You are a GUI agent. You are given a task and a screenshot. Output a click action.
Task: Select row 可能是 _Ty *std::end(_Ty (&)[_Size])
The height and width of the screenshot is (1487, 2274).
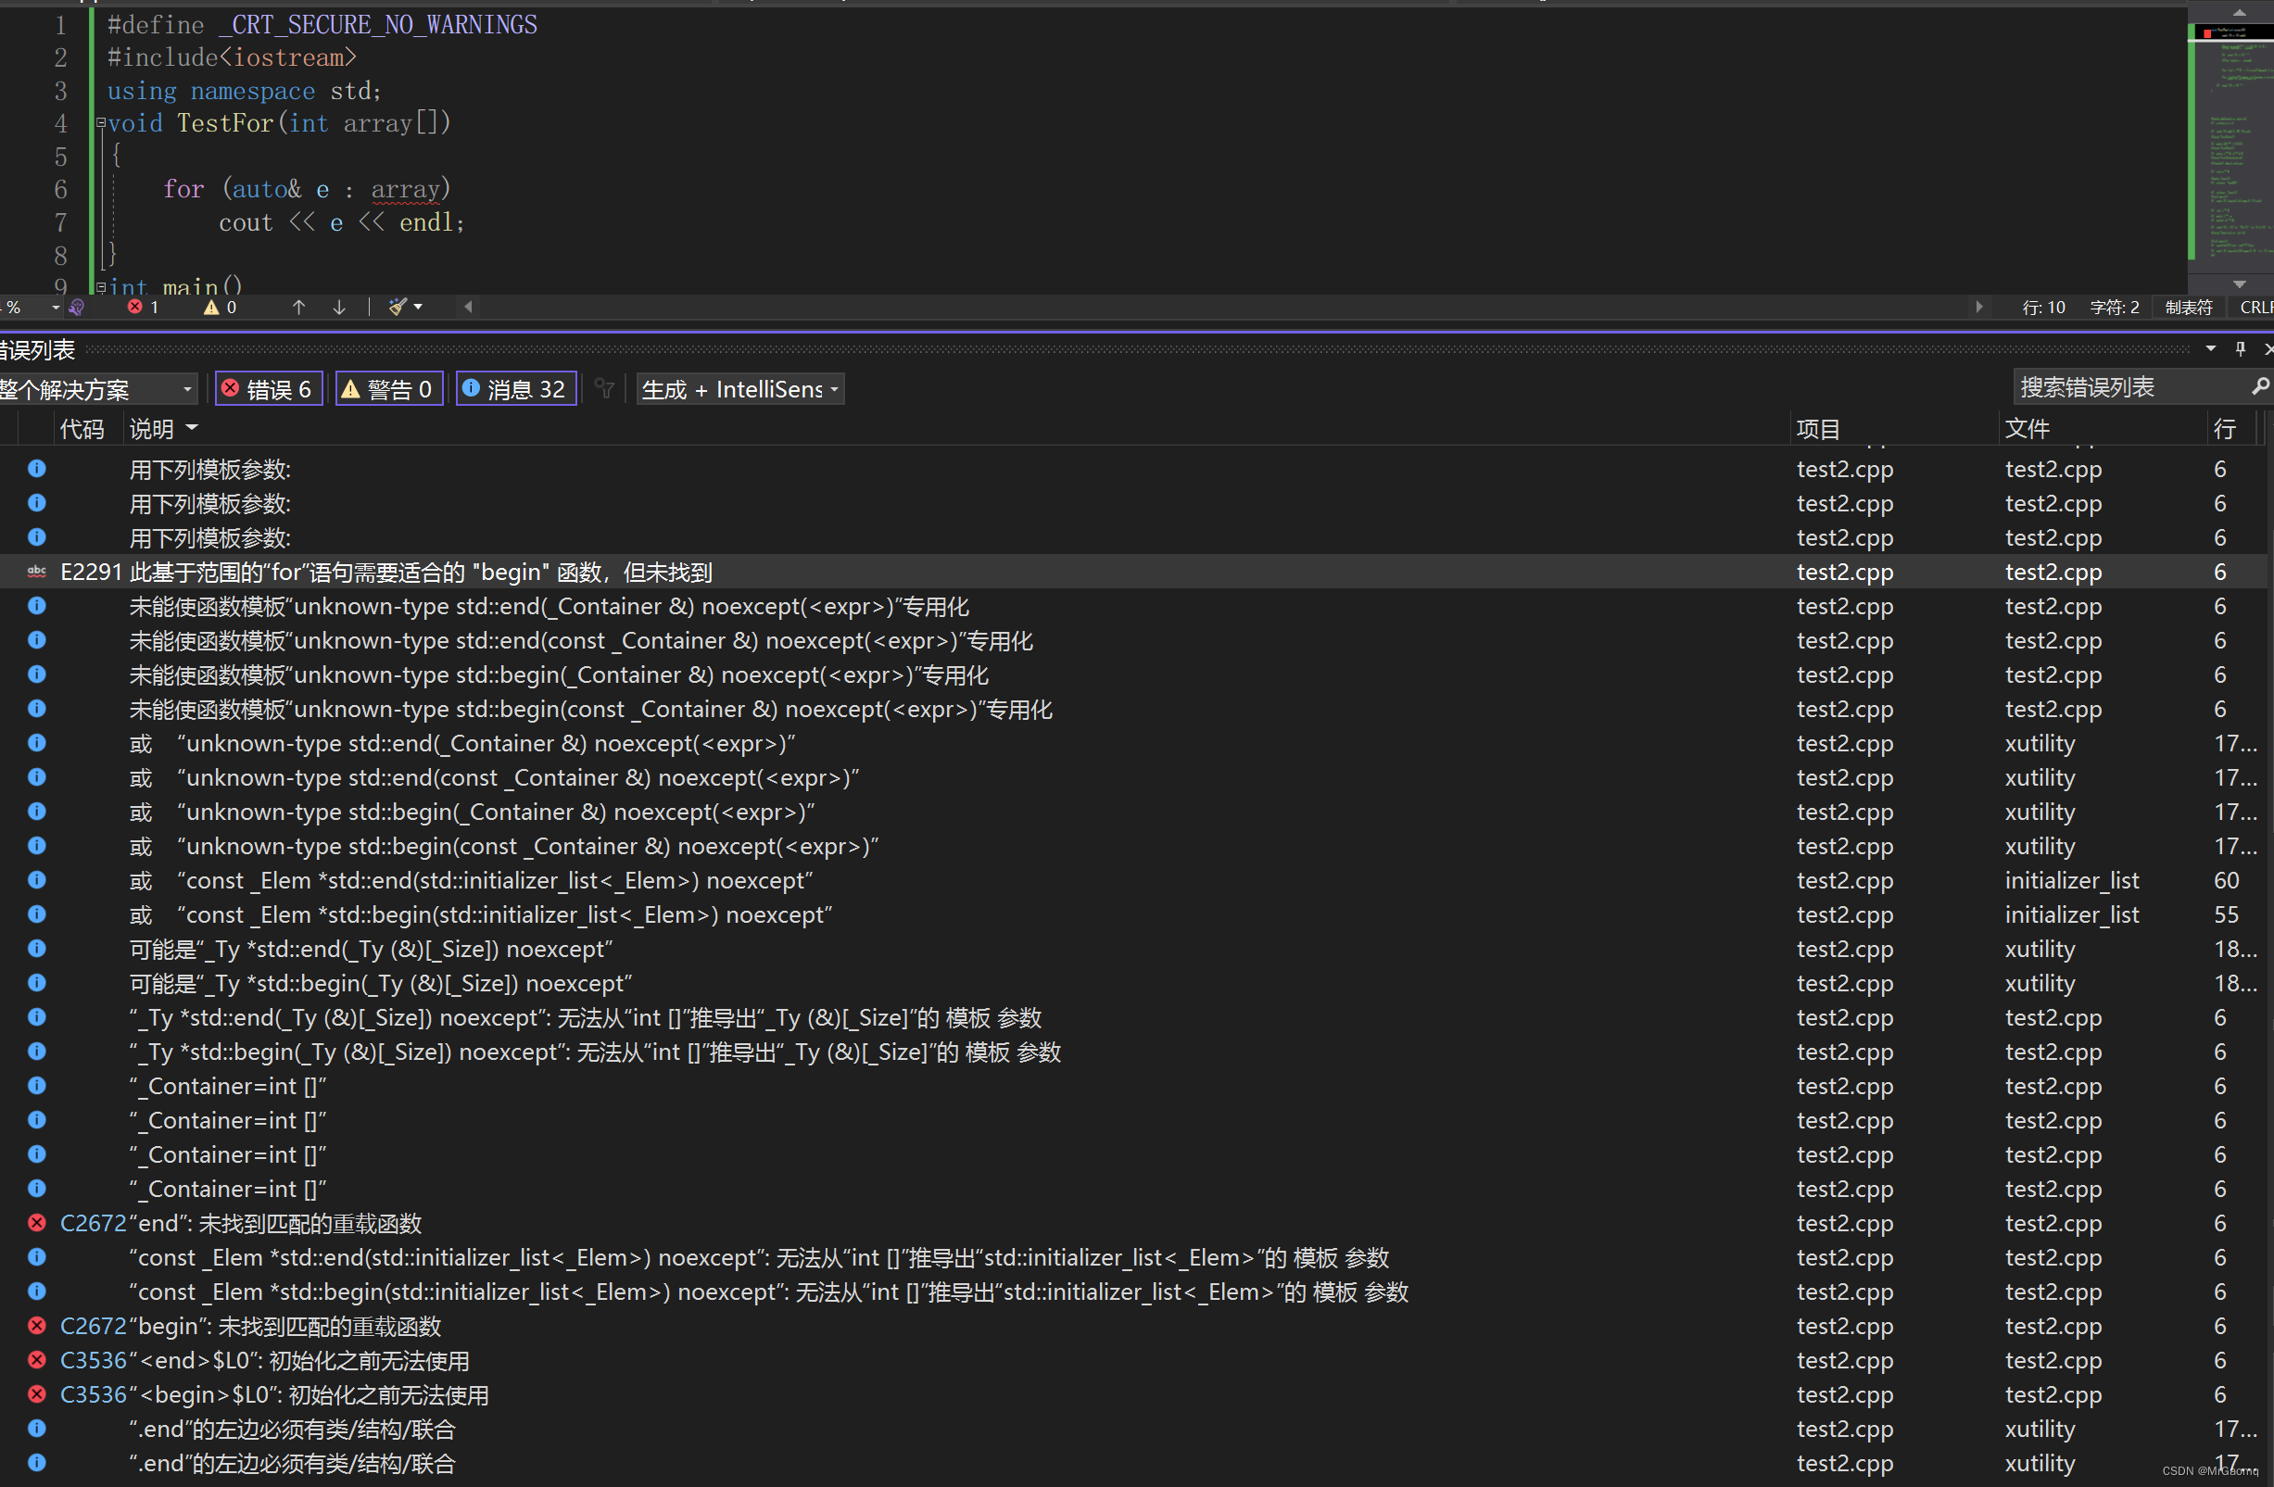[x=1134, y=949]
